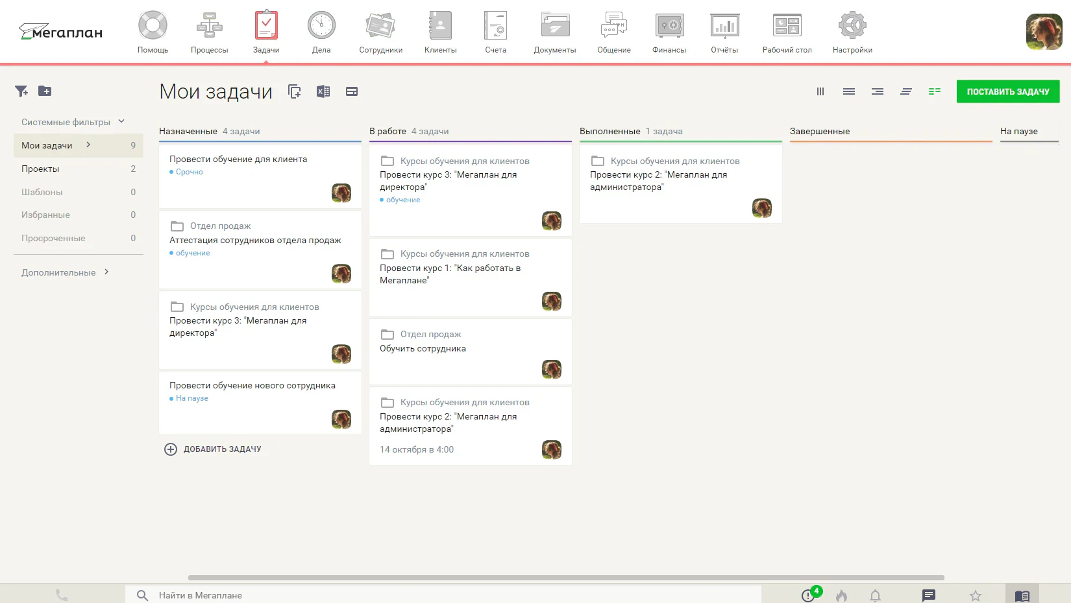The height and width of the screenshot is (603, 1071).
Task: Click Отдел продаж folder on Аттестация card
Action: tap(210, 226)
